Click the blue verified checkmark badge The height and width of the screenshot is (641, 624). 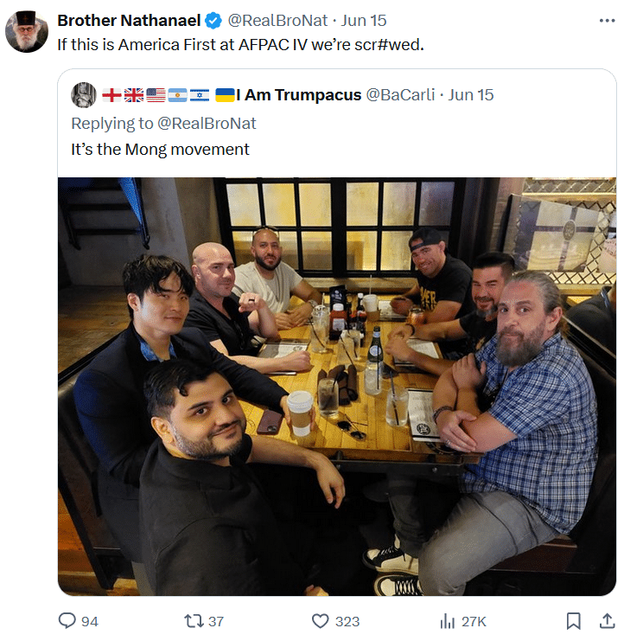click(213, 21)
